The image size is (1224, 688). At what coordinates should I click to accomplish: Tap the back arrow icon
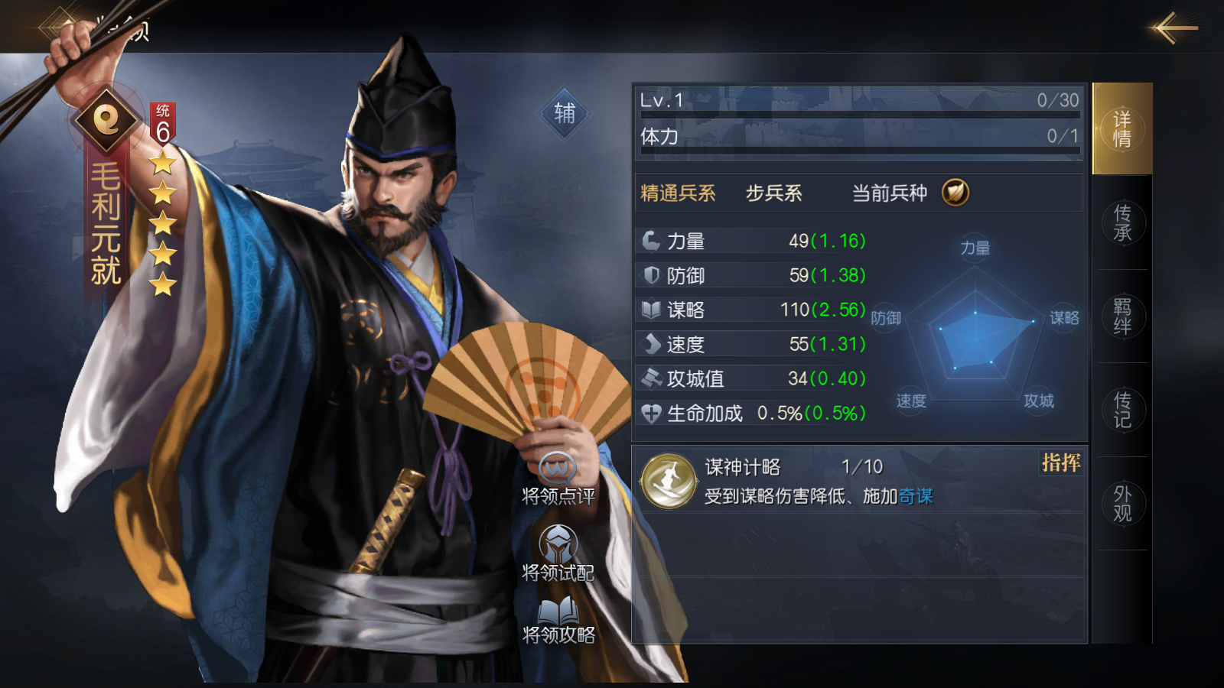(x=1174, y=28)
